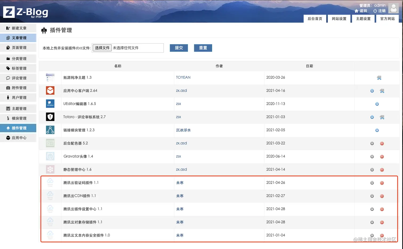Delete the 腾讯云对象存储插件 1.1 plugin

[382, 222]
